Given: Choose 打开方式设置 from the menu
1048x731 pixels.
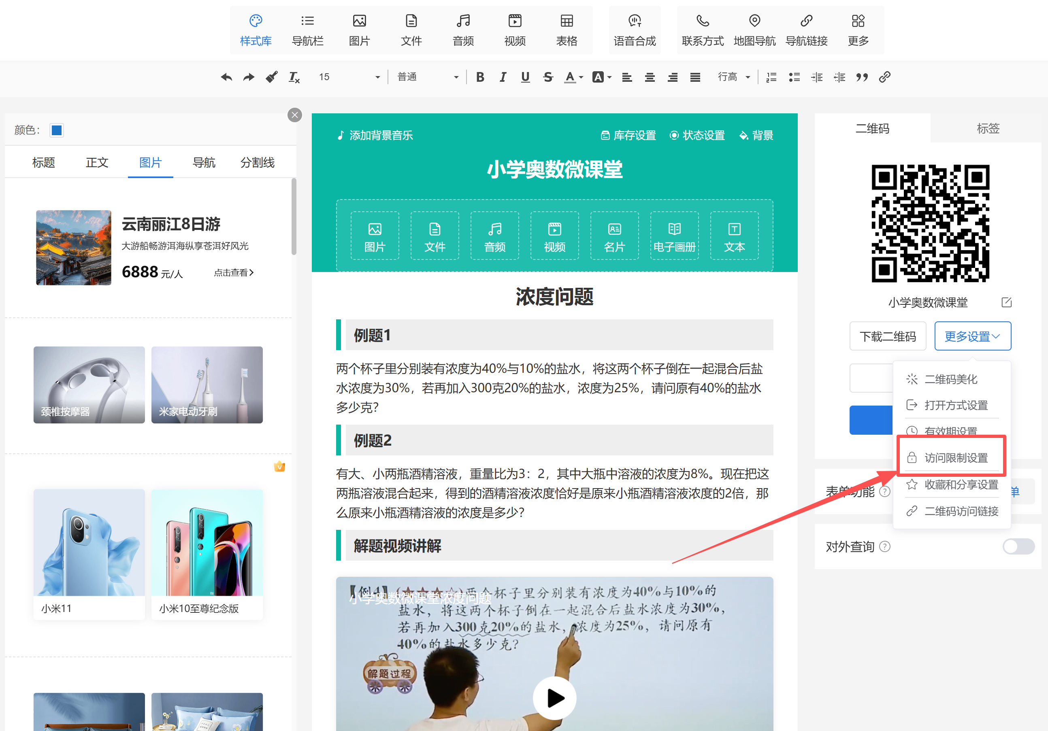Looking at the screenshot, I should (952, 405).
